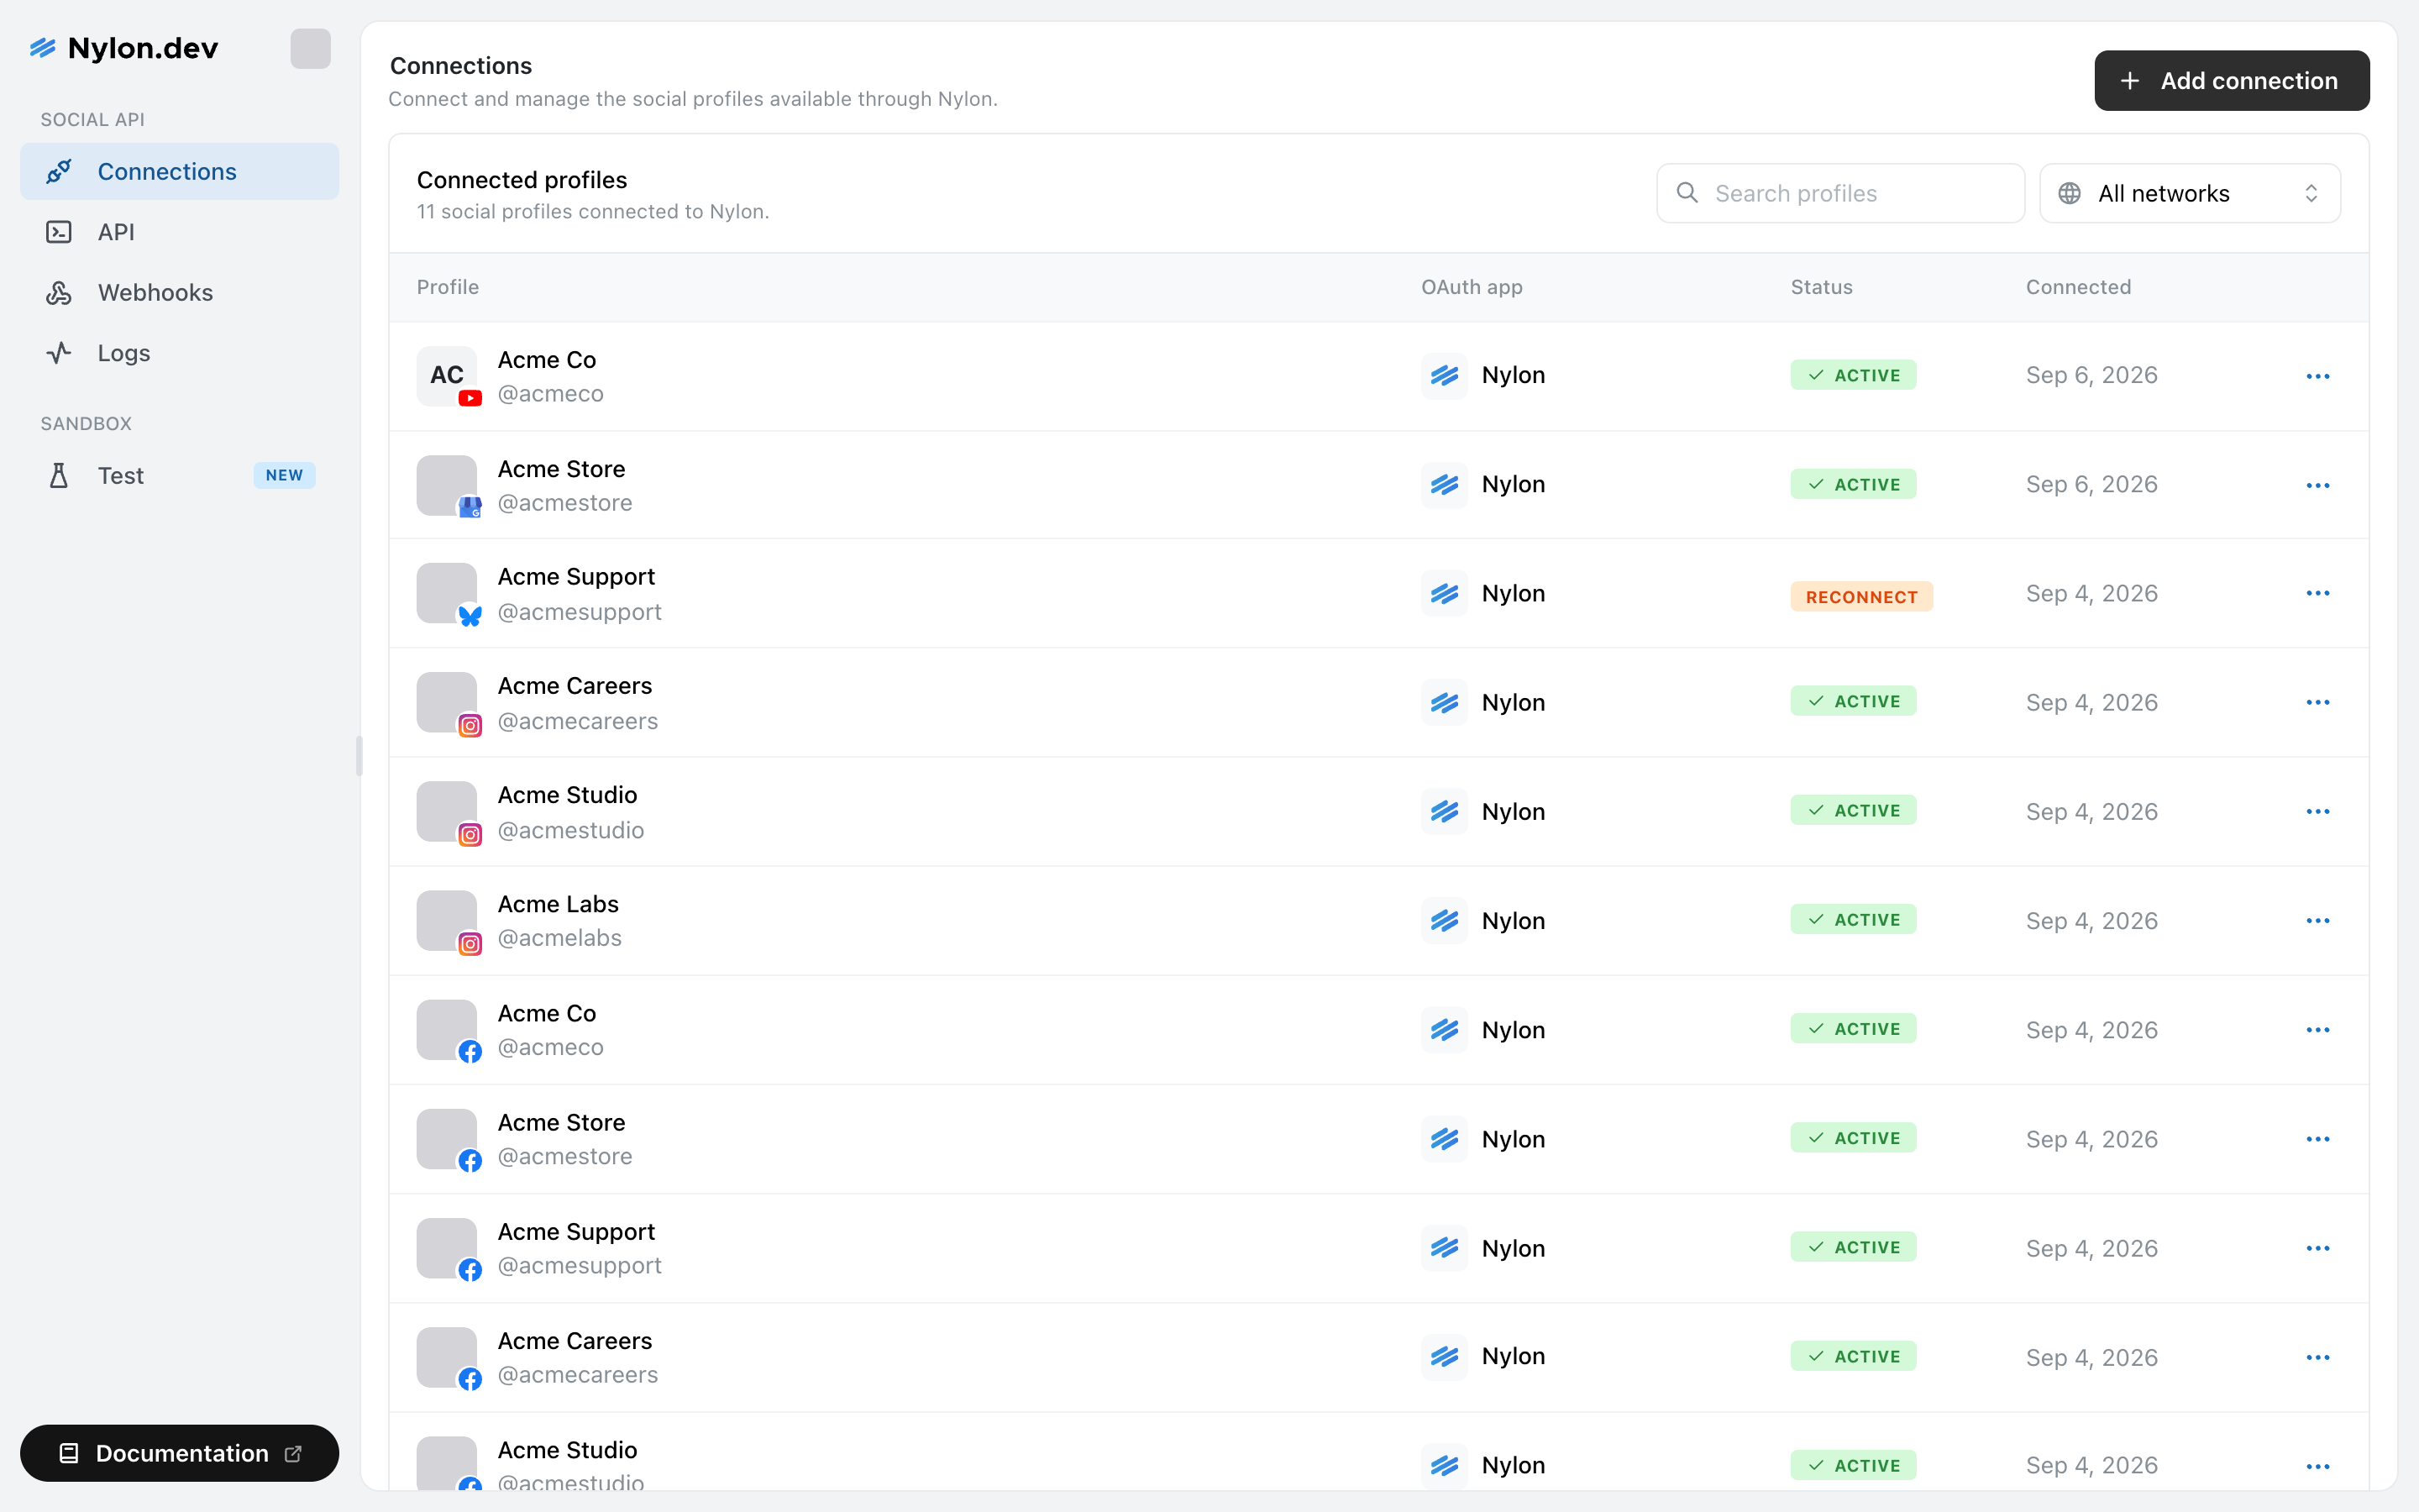Click the Connected column header
Screen dimensions: 2419x1512
(2078, 287)
